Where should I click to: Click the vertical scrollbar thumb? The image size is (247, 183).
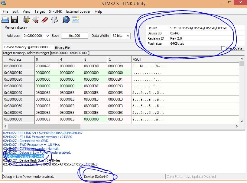[x=242, y=64]
